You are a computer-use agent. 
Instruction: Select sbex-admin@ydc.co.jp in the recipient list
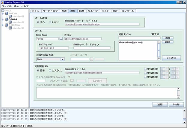pyautogui.click(x=131, y=42)
